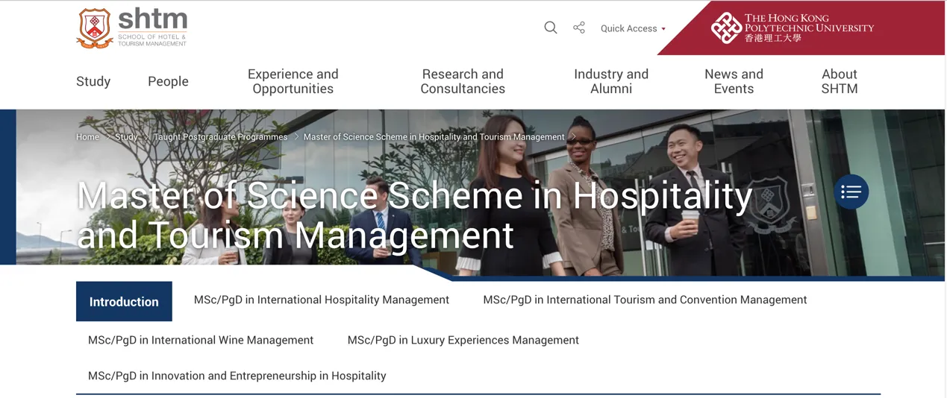The image size is (947, 398).
Task: Open the About SHTM menu
Action: coord(840,81)
